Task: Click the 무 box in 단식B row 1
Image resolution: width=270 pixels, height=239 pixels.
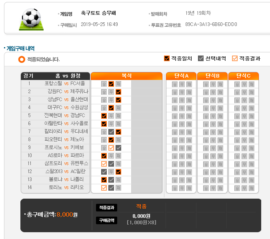Action: [213, 84]
